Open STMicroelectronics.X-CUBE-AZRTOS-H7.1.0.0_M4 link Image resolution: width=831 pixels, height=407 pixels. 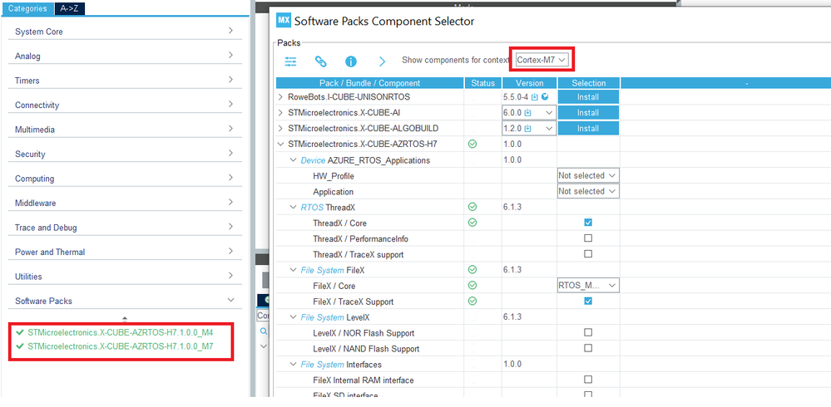[122, 332]
